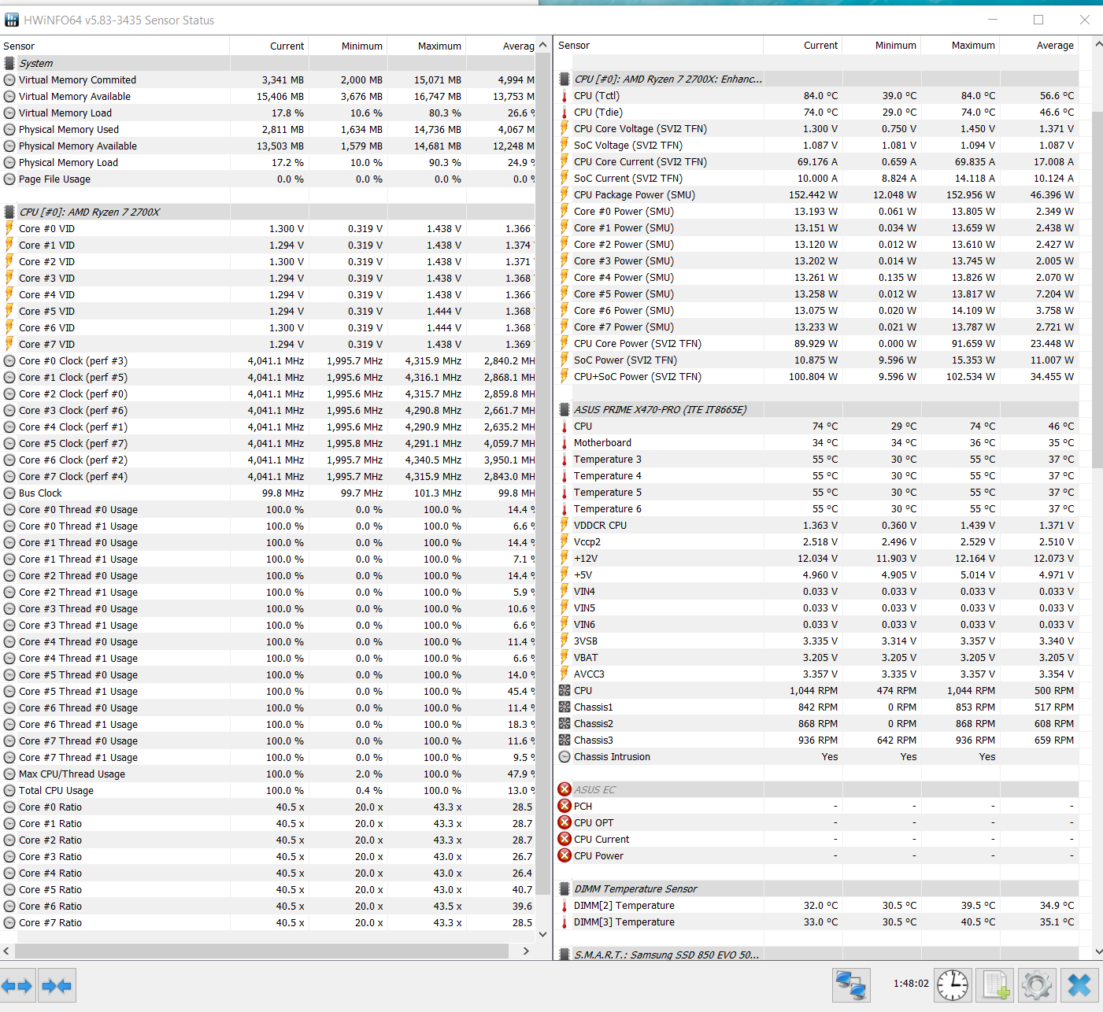The width and height of the screenshot is (1103, 1012).
Task: Select the SoC Current (SVI2 TFN) row
Action: click(817, 178)
